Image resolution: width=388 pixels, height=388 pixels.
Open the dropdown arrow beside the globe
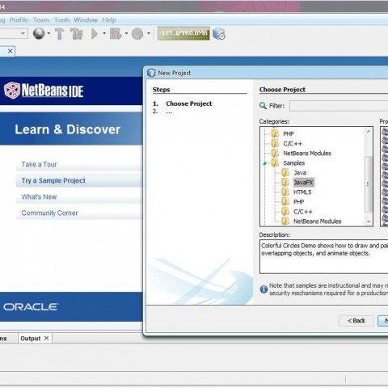point(48,34)
